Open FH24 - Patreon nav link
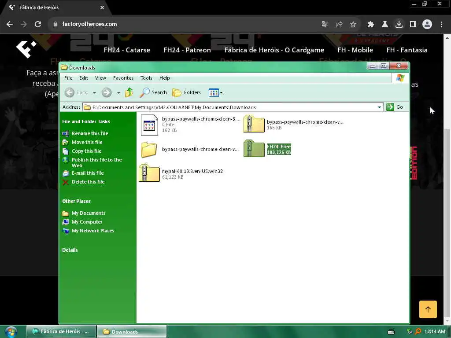451x338 pixels. [x=187, y=50]
